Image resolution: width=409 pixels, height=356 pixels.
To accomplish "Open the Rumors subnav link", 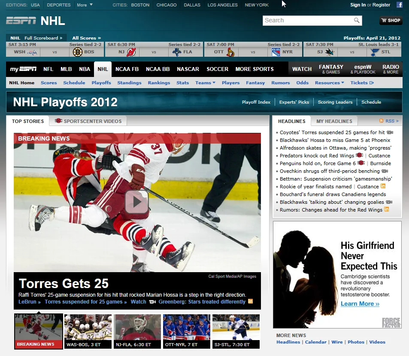I will [x=280, y=83].
